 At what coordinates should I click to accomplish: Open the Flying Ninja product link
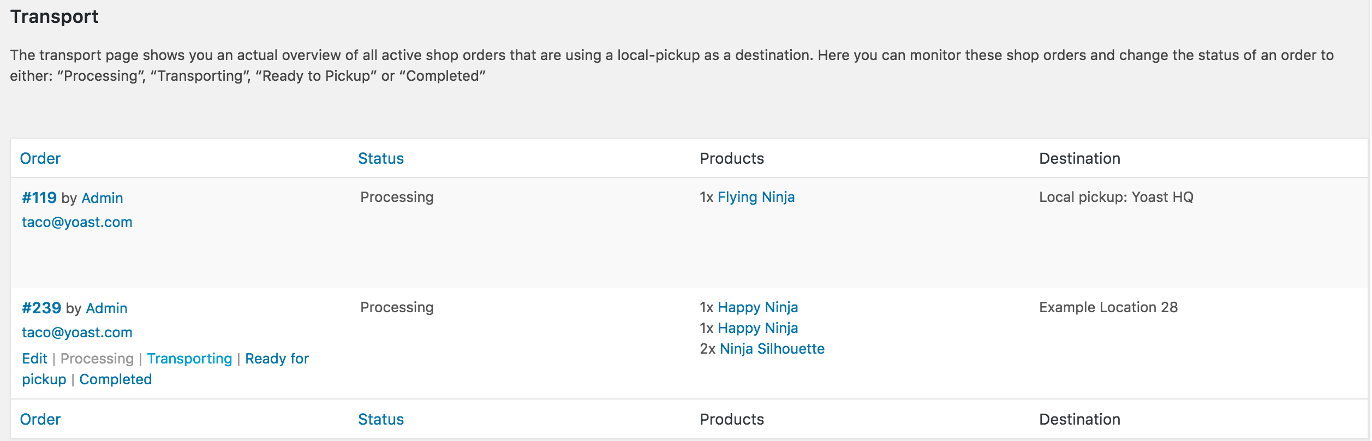point(756,197)
